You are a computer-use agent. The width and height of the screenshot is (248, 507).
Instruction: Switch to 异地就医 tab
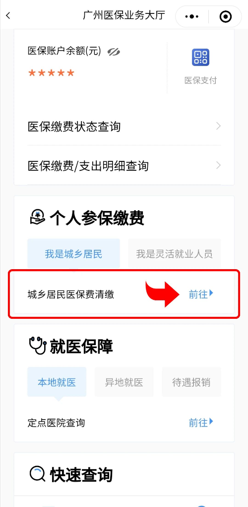click(x=124, y=382)
